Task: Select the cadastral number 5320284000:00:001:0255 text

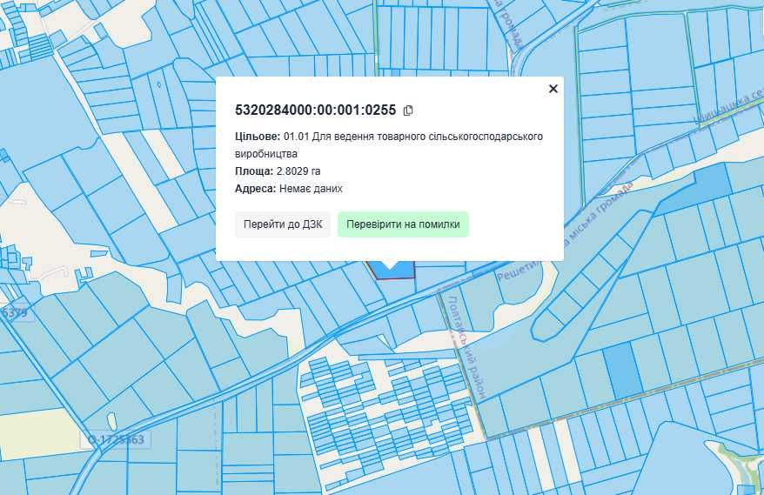Action: click(x=315, y=110)
